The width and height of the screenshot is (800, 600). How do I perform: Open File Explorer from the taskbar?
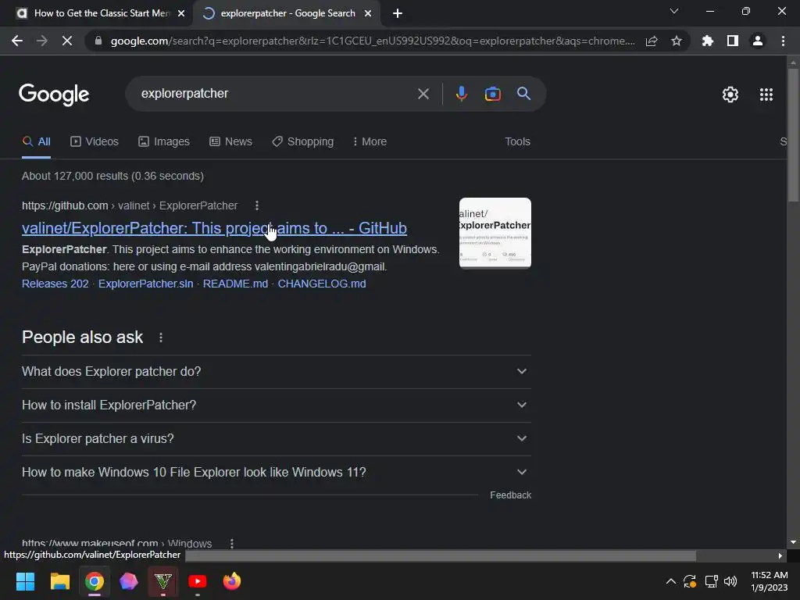point(59,581)
